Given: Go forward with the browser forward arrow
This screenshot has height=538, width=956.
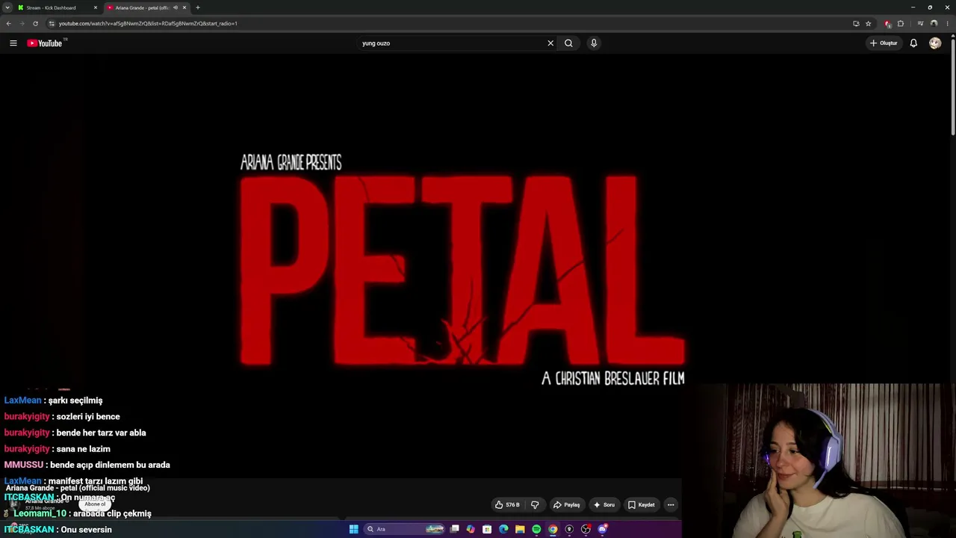Looking at the screenshot, I should 22,23.
